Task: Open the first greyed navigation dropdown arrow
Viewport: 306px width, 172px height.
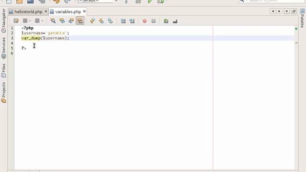Action: pos(30,21)
